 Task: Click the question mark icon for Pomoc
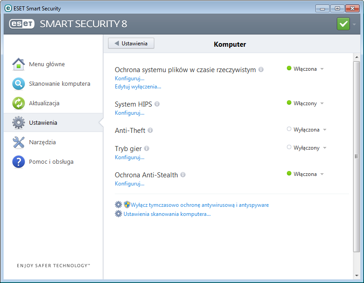(19, 161)
